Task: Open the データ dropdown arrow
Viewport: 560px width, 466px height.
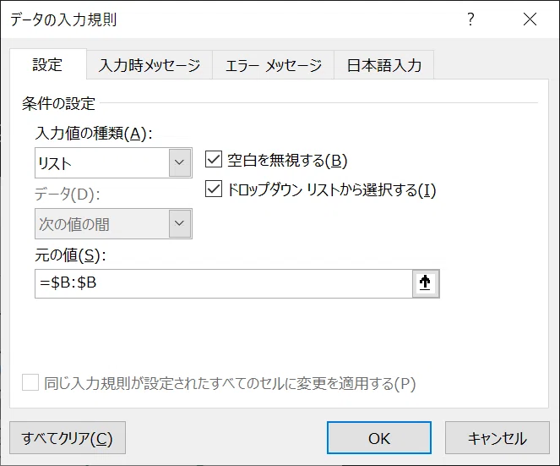Action: (180, 223)
